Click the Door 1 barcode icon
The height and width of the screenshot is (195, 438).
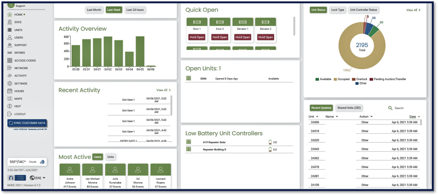coord(197,22)
